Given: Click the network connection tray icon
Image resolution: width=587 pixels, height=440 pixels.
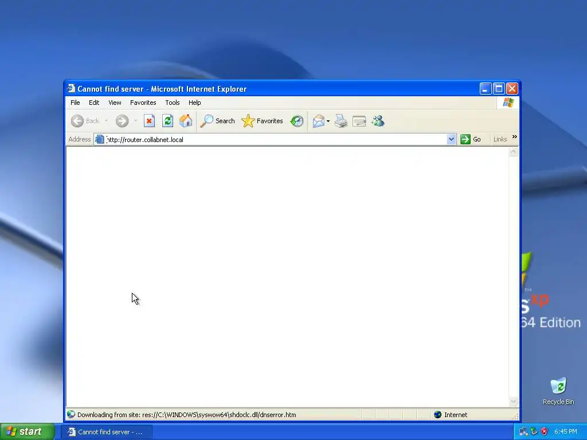Looking at the screenshot, I should (523, 431).
